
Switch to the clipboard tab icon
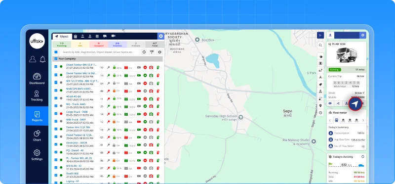click(x=76, y=36)
